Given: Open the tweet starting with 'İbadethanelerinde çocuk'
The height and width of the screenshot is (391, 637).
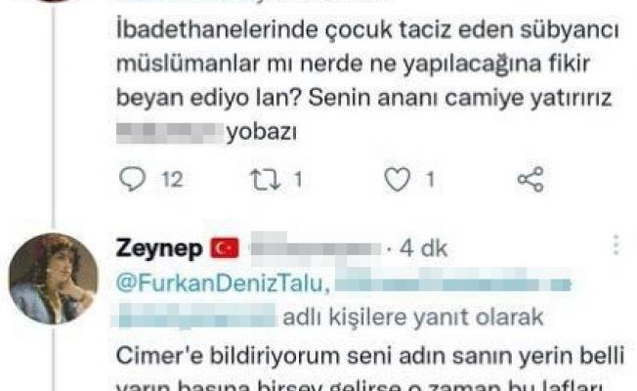Looking at the screenshot, I should (367, 80).
